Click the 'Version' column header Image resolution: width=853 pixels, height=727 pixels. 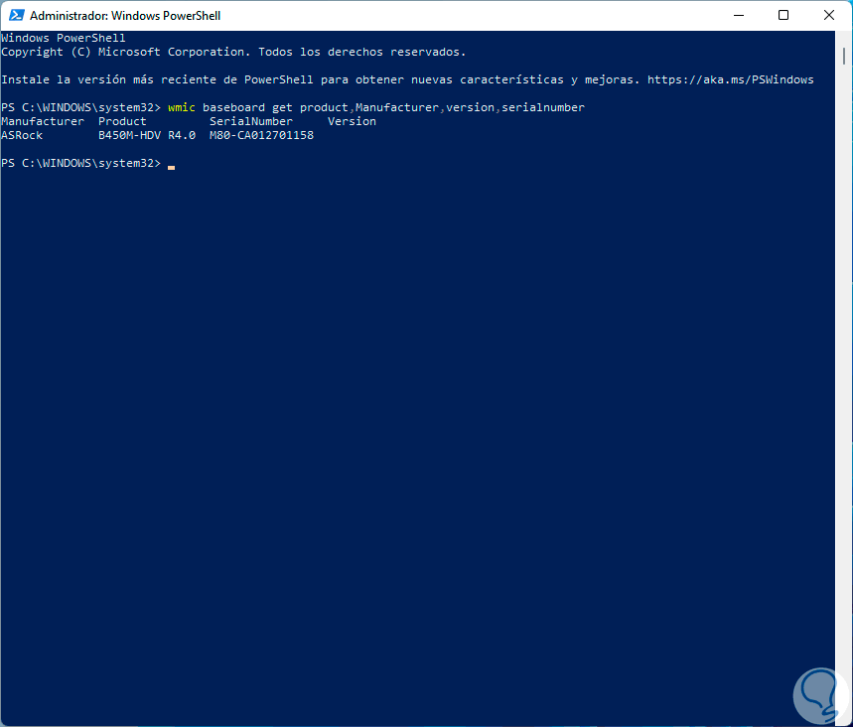(352, 121)
